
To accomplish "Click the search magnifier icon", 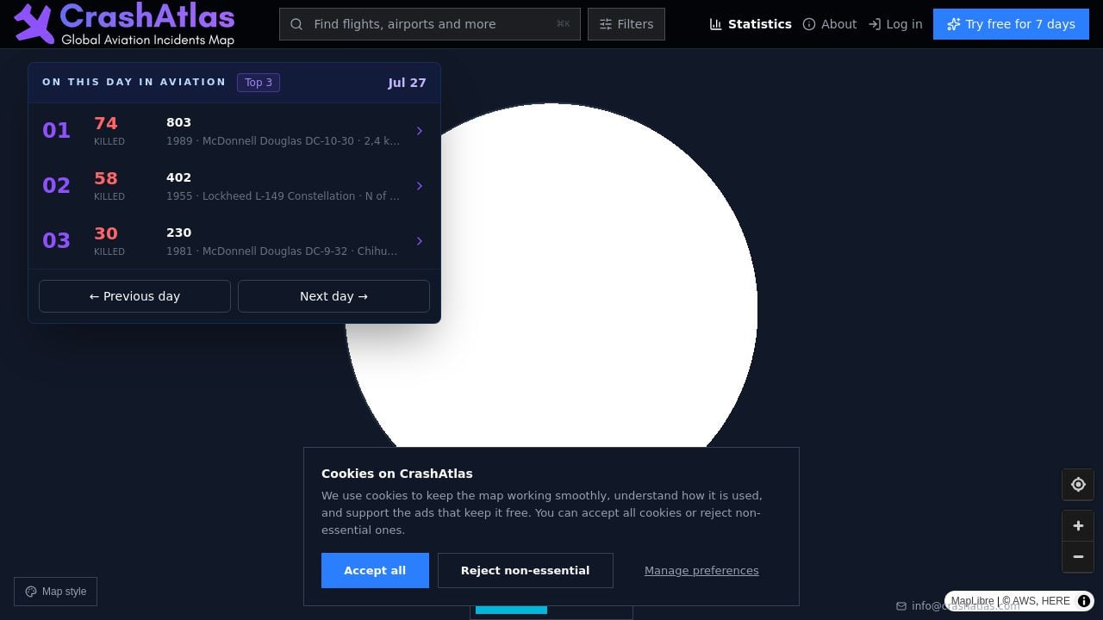I will (296, 24).
